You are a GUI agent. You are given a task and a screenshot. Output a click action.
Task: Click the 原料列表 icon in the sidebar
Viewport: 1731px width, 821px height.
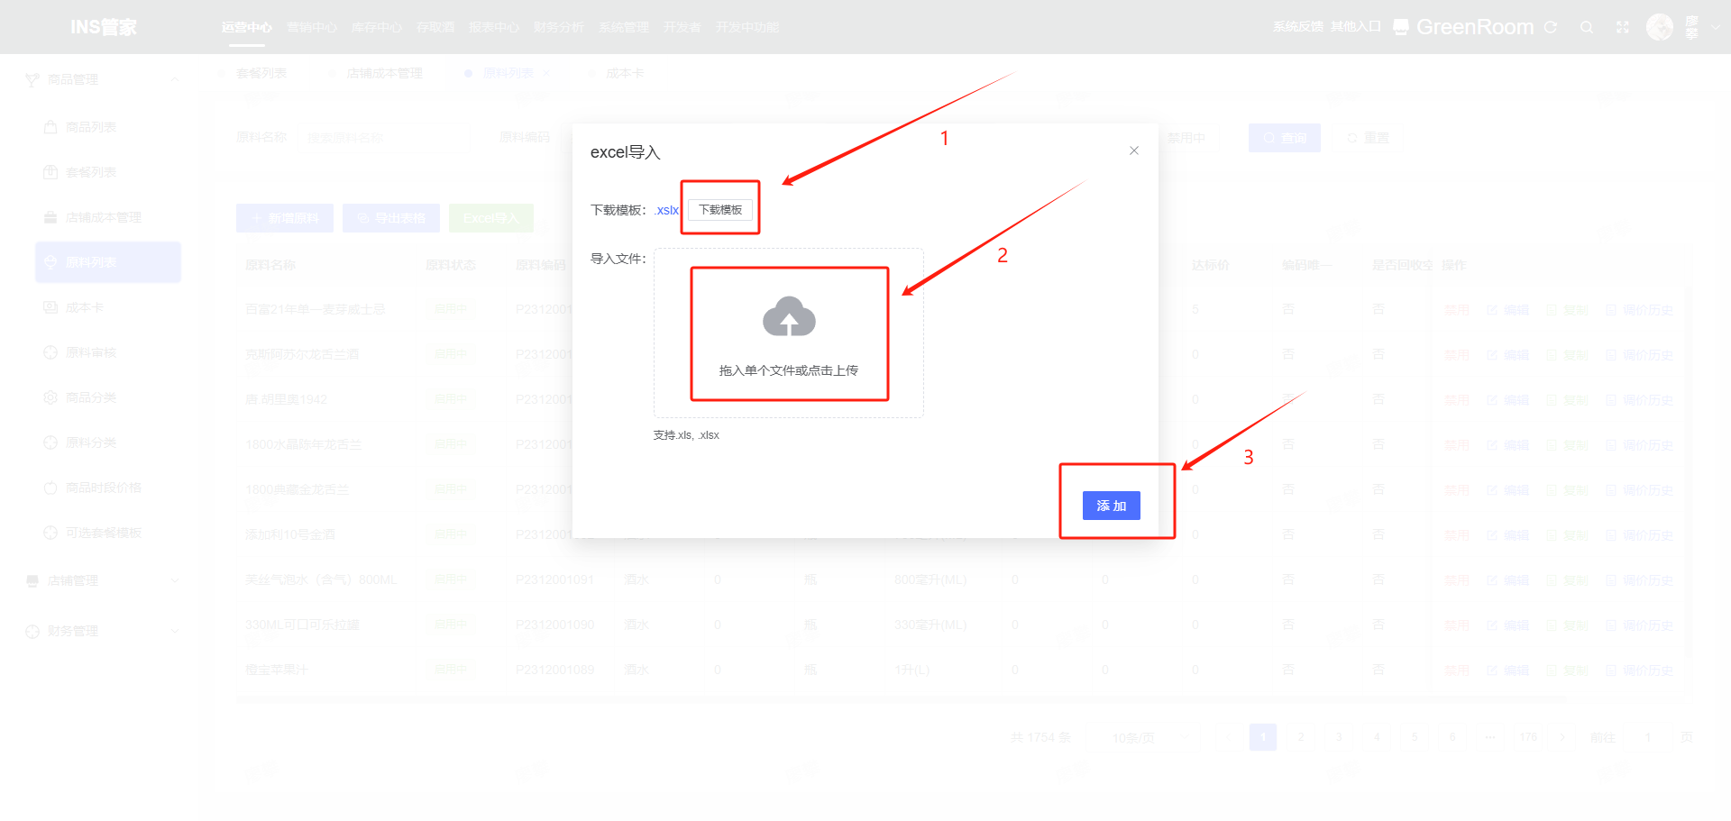pyautogui.click(x=50, y=262)
